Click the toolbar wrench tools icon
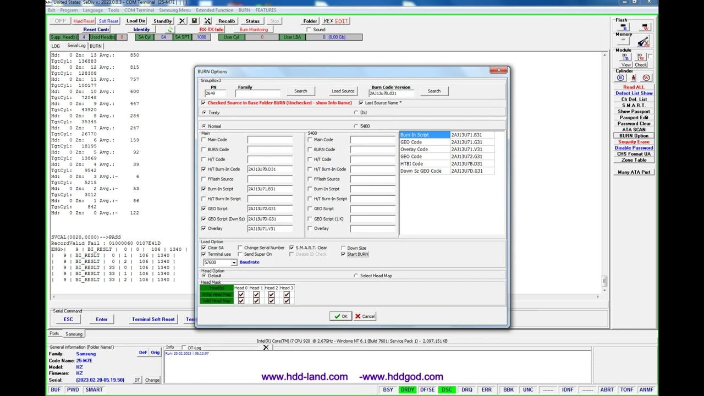704x396 pixels. point(207,21)
